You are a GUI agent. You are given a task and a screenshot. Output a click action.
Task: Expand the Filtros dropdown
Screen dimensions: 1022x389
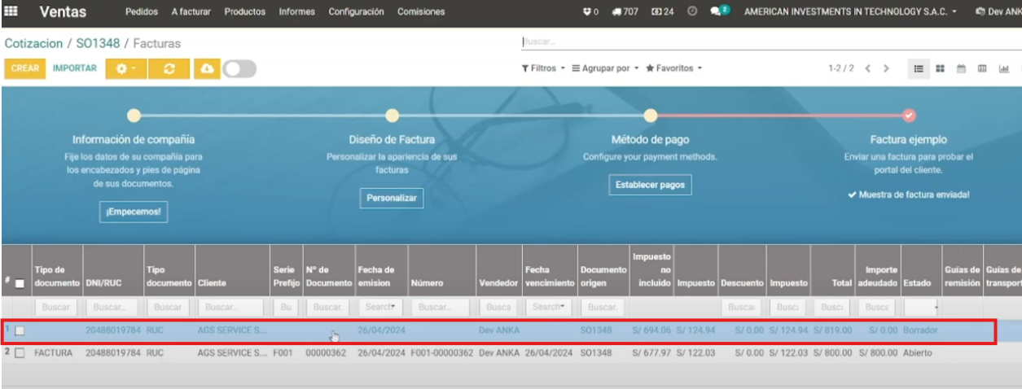[x=543, y=68]
